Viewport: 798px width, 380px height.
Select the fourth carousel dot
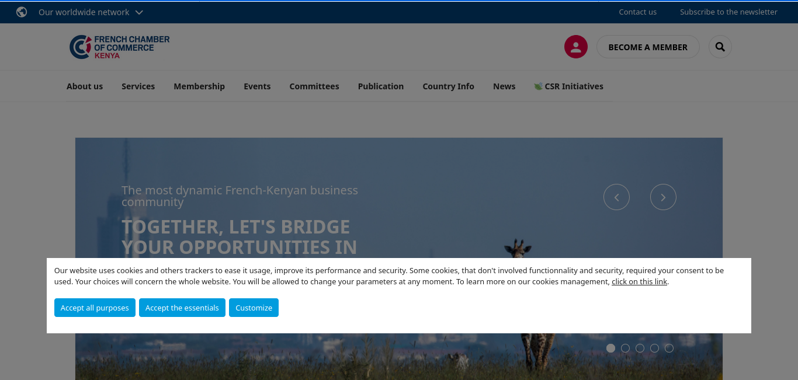click(654, 348)
